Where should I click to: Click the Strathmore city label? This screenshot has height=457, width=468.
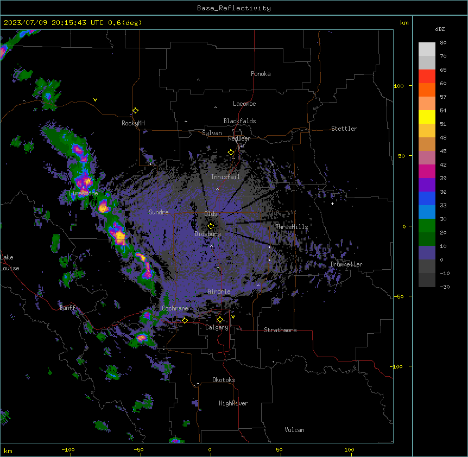pos(280,330)
